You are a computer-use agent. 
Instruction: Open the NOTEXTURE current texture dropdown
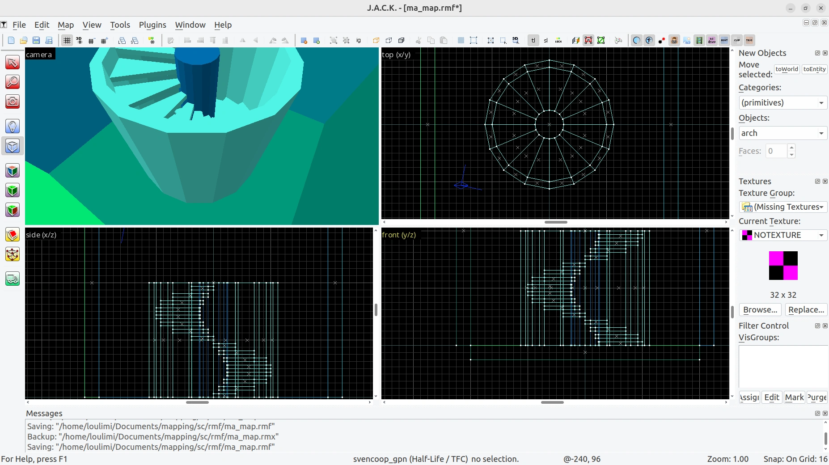coord(782,235)
